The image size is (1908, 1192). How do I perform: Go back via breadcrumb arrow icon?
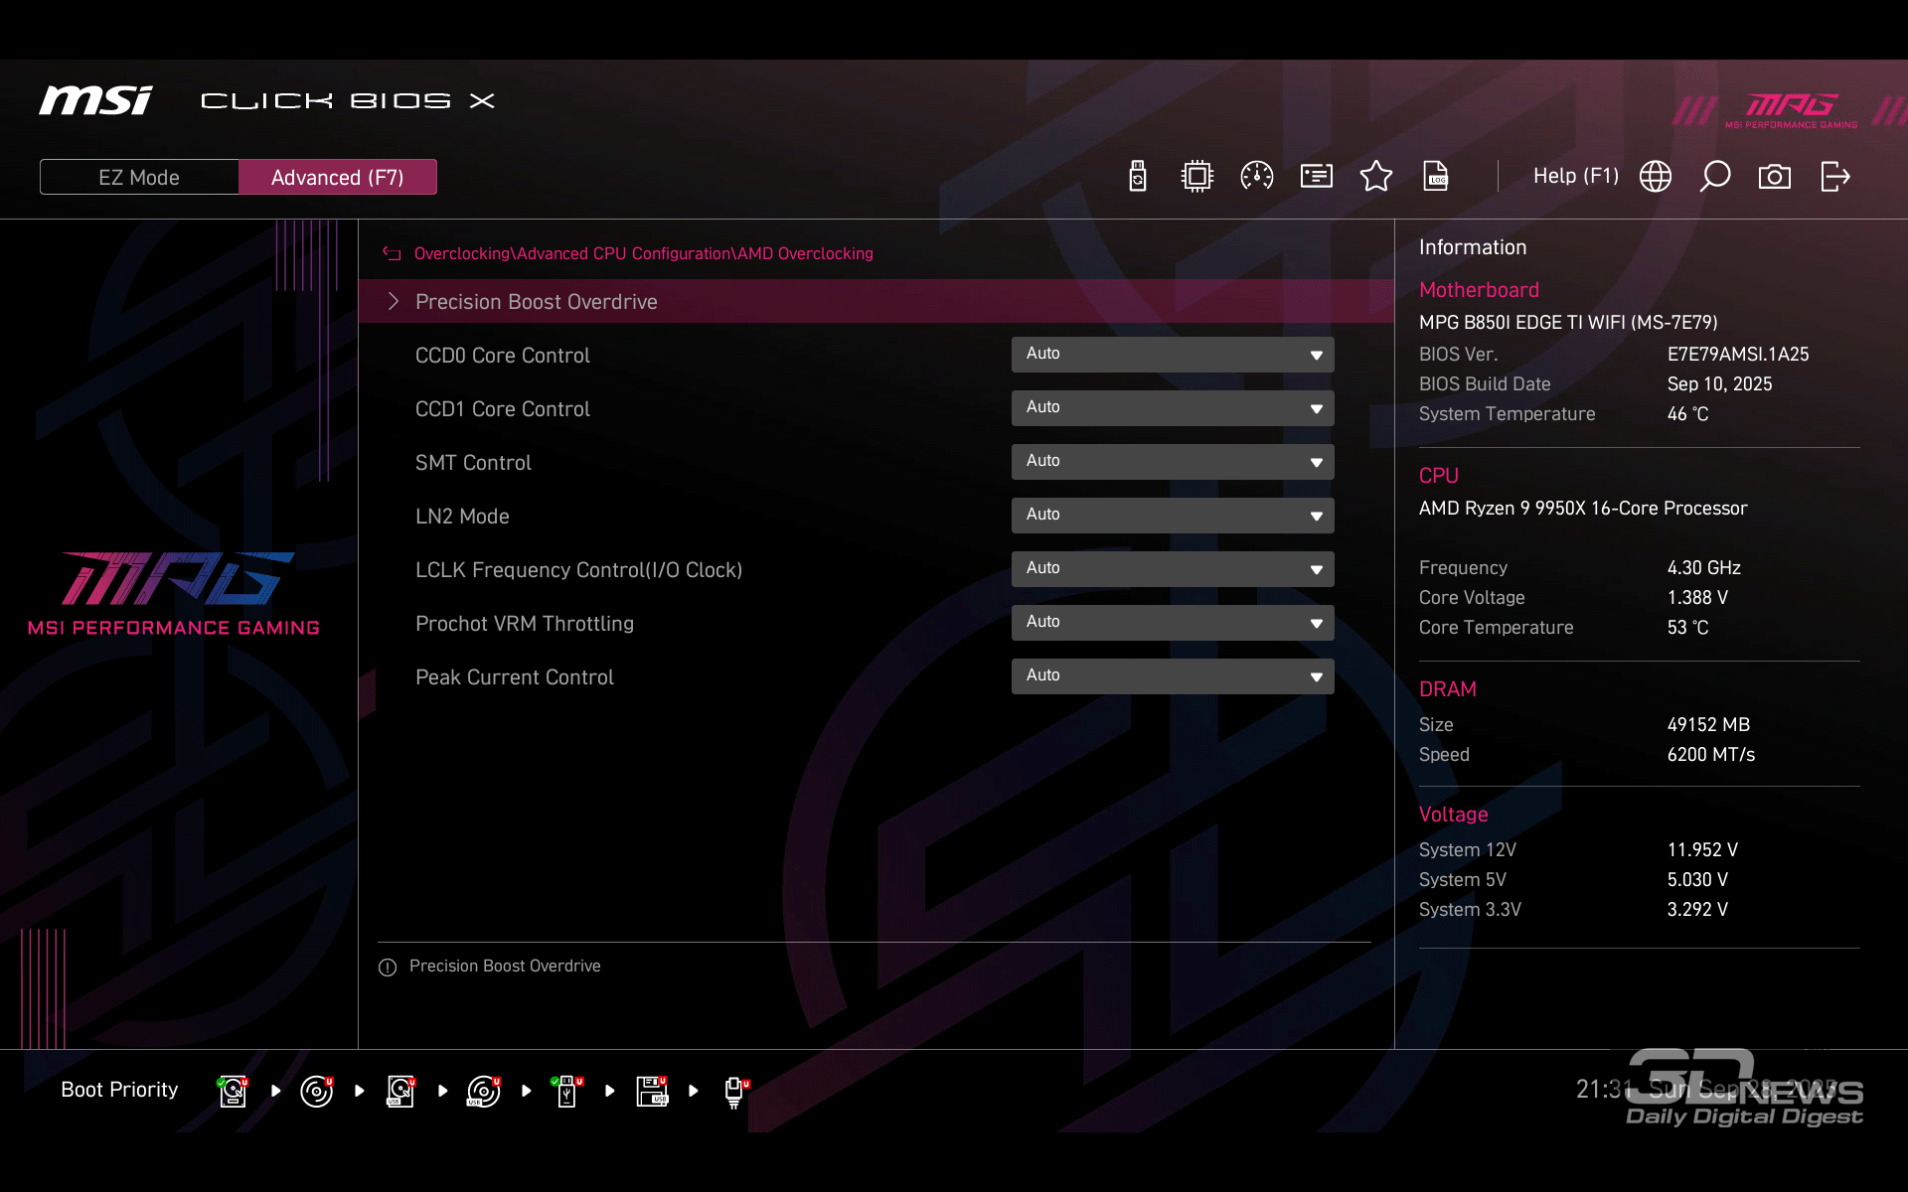click(x=392, y=253)
